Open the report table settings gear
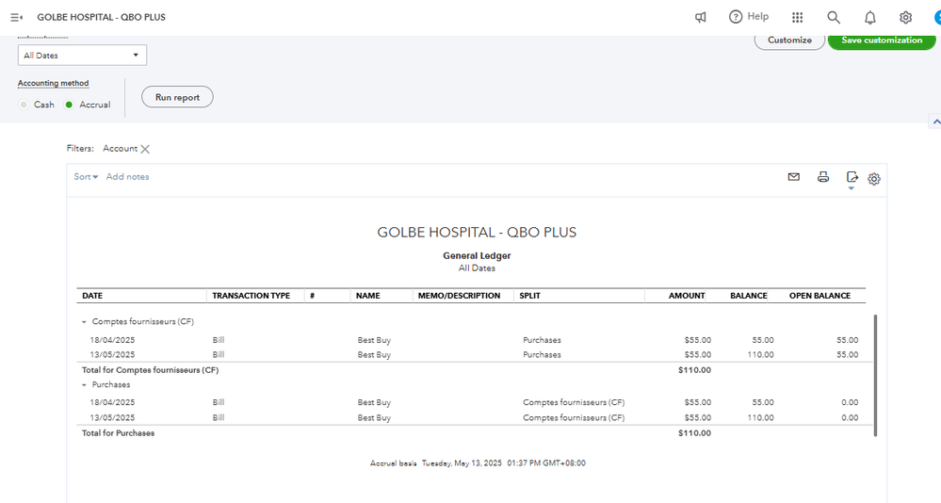 click(x=874, y=178)
